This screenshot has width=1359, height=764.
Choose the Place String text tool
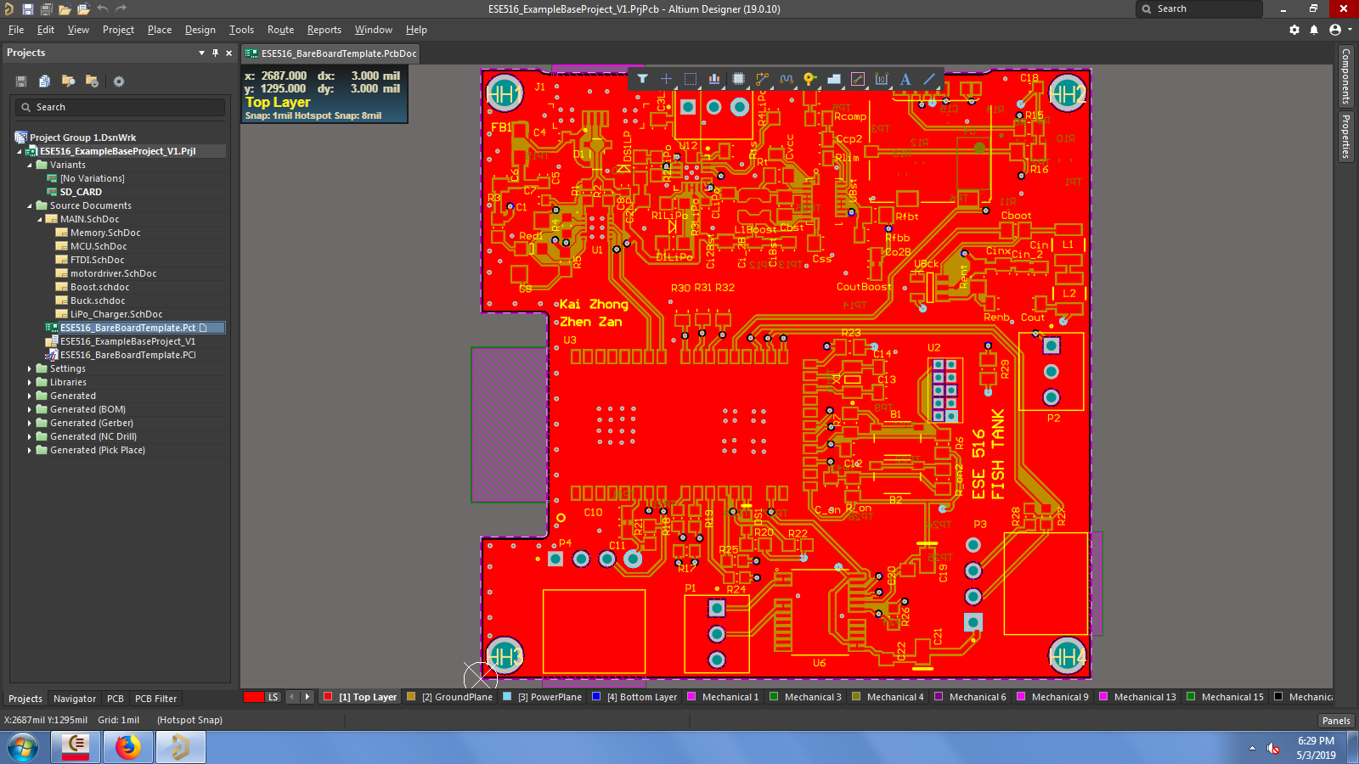[905, 79]
